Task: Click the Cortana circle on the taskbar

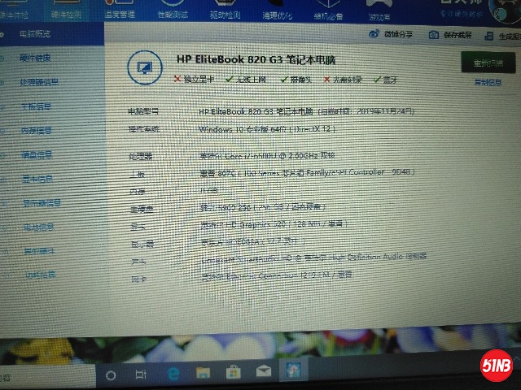Action: click(111, 375)
